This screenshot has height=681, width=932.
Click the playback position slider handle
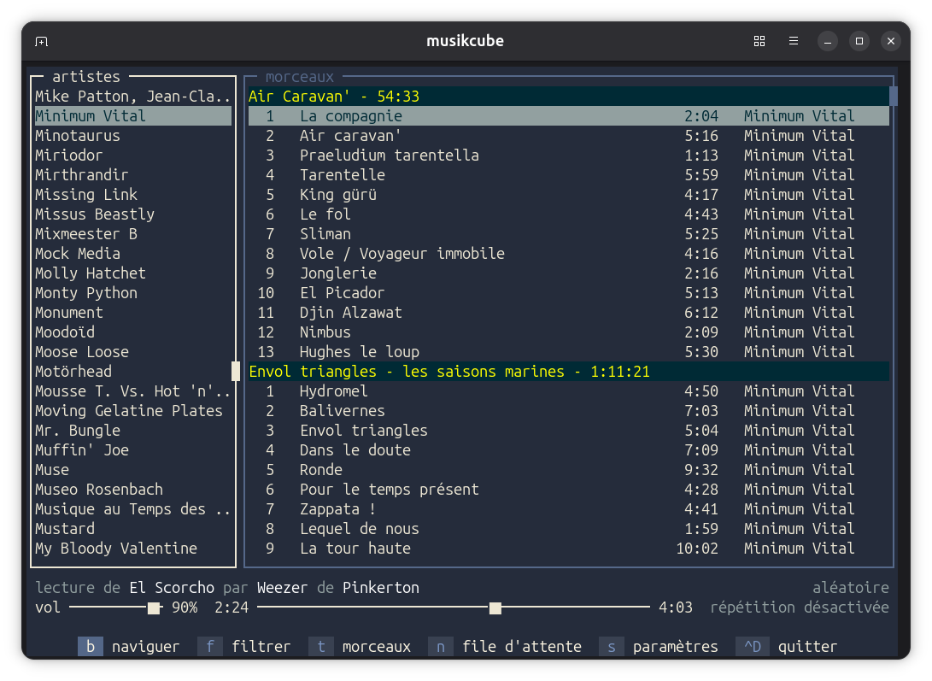coord(495,608)
